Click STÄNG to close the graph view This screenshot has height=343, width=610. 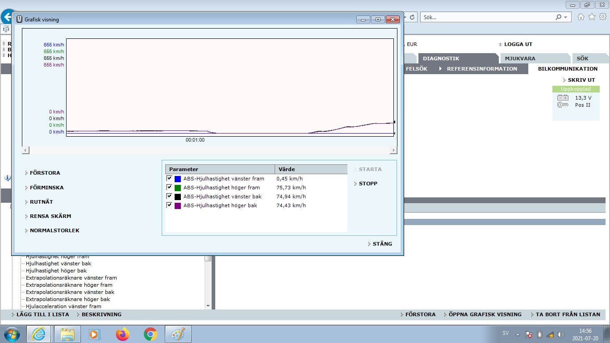(382, 244)
